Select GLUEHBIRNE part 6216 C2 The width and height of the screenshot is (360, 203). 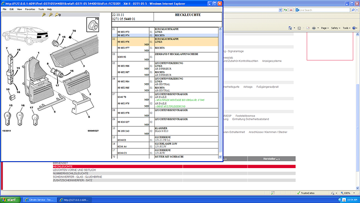click(x=165, y=151)
